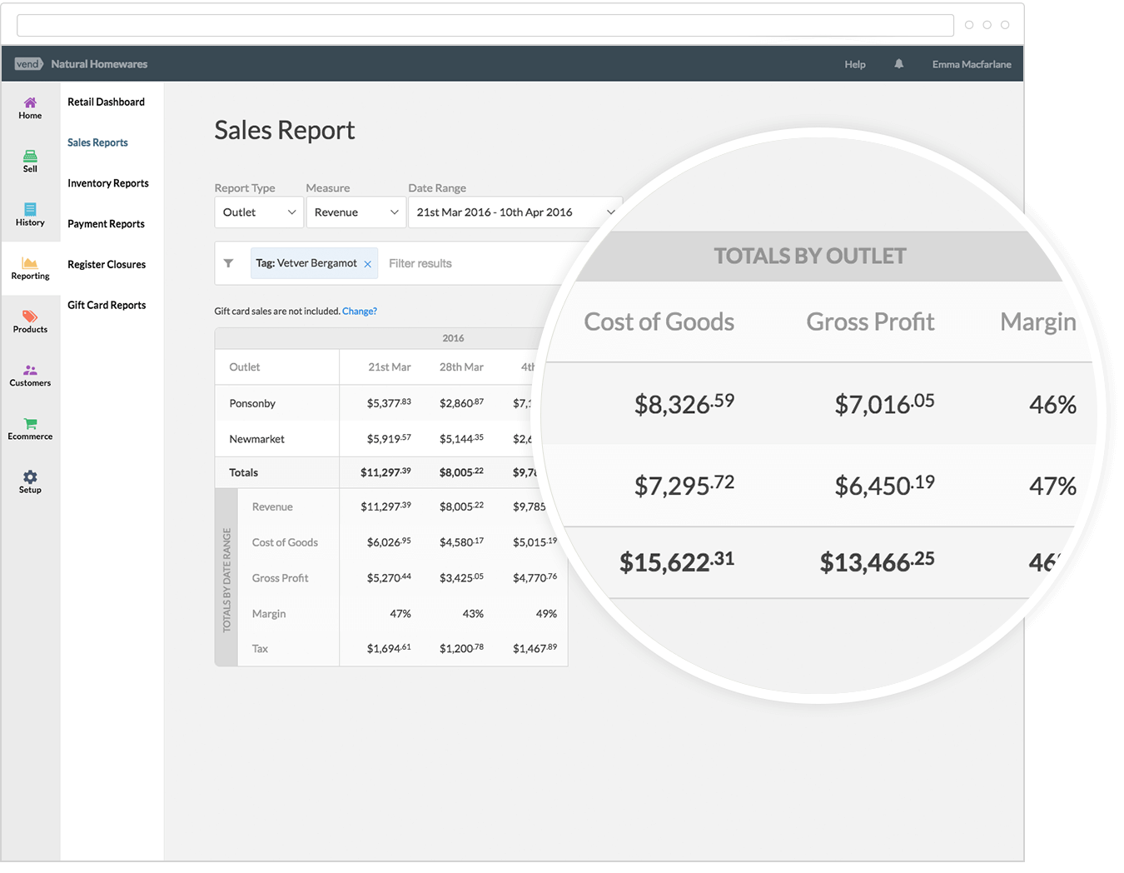Click the Change? link for gift card sales
This screenshot has height=873, width=1124.
(360, 311)
